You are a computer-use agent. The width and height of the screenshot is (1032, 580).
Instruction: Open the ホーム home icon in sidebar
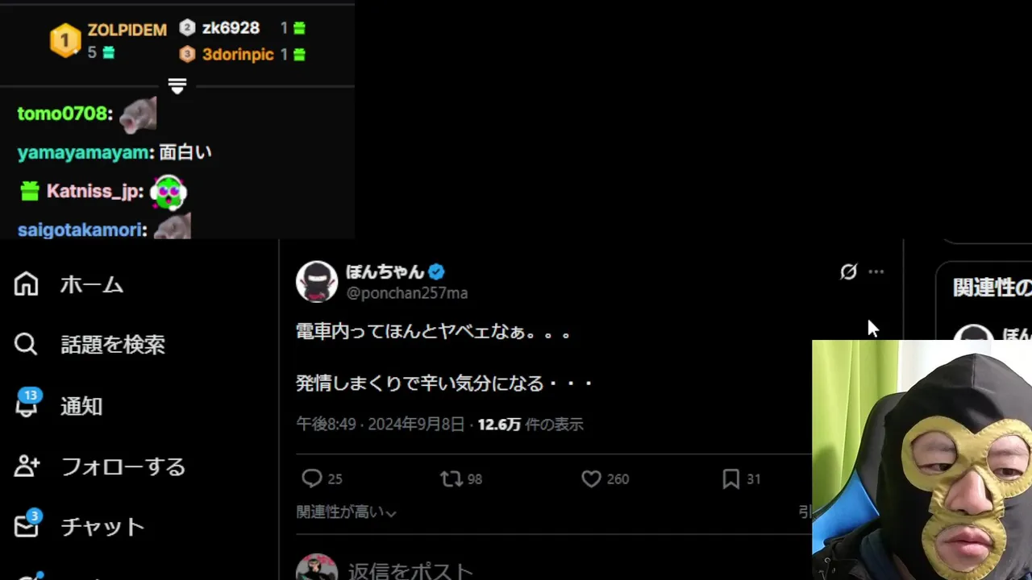point(26,284)
